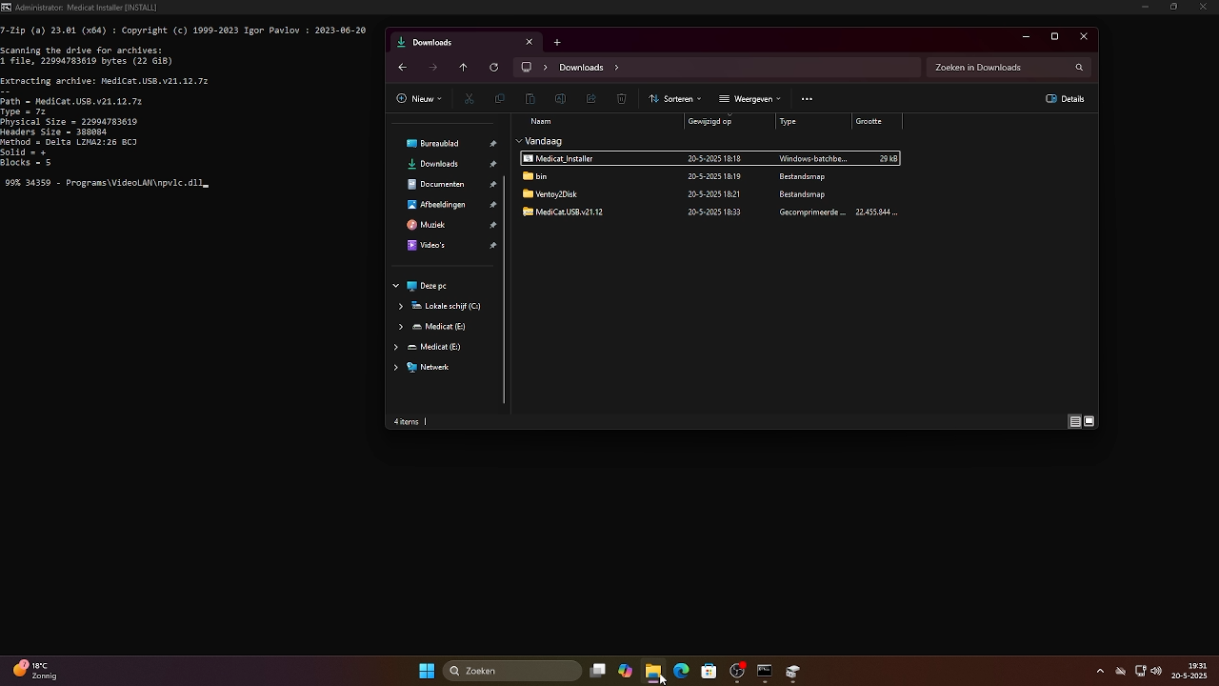This screenshot has height=686, width=1219.
Task: Click the pin icon next to Muziek
Action: tap(493, 225)
